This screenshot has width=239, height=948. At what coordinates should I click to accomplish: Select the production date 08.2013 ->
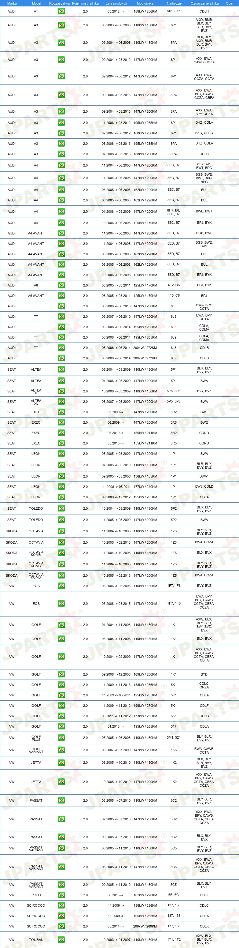pos(116,895)
